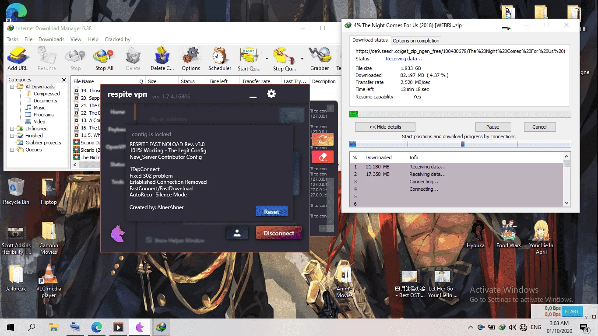
Task: Click the START button near clock
Action: tap(572, 311)
